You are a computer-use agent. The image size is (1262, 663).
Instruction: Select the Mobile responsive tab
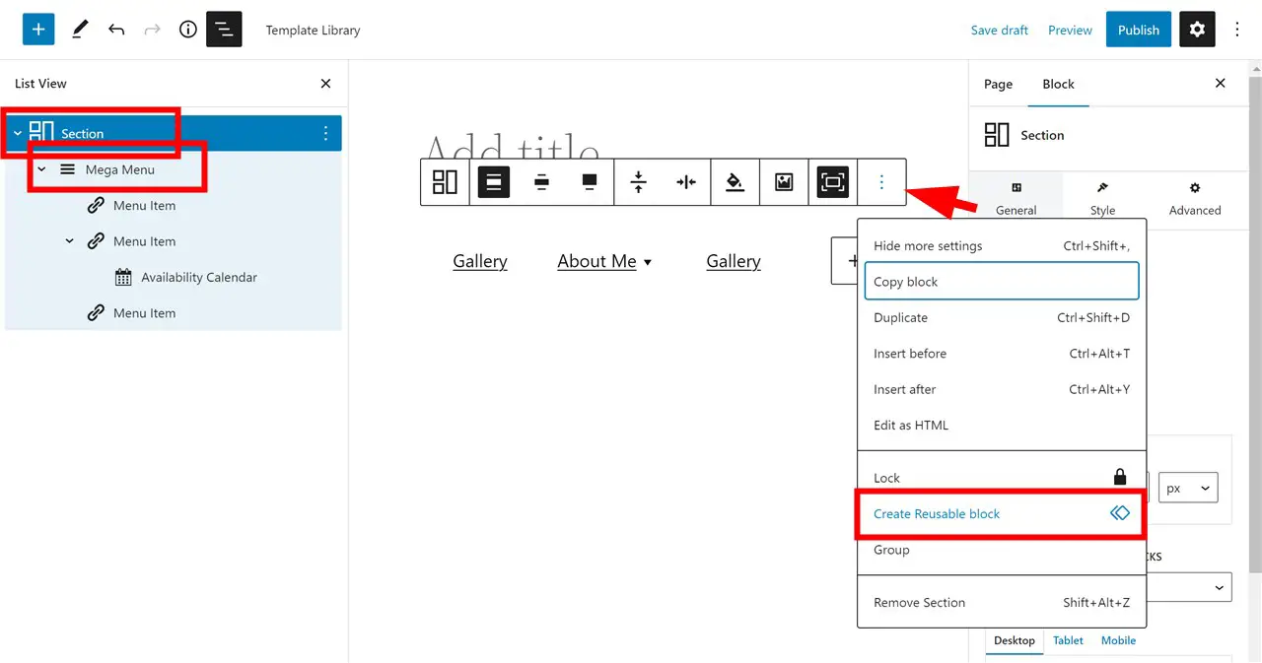pos(1118,640)
